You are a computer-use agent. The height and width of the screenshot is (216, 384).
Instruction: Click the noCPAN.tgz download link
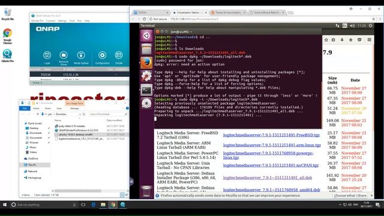[x=271, y=166]
